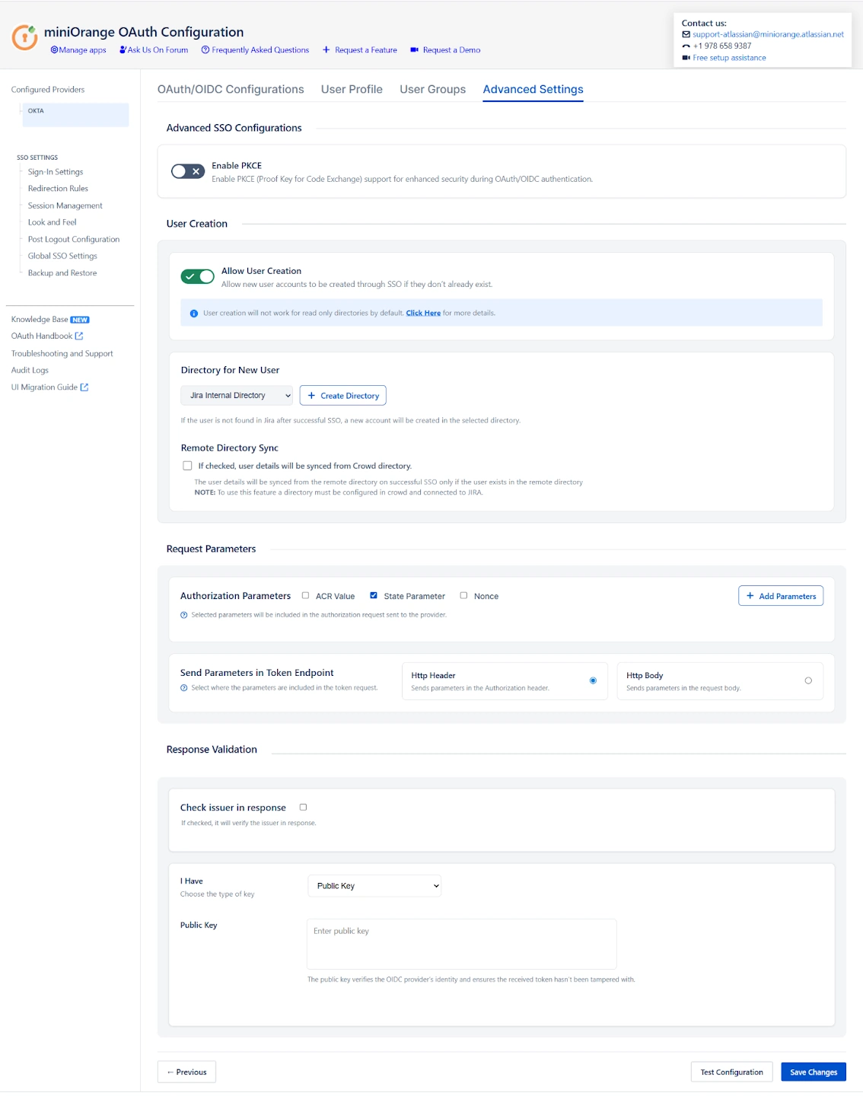The height and width of the screenshot is (1096, 863).
Task: Open the Jira Internal Directory dropdown
Action: click(237, 395)
